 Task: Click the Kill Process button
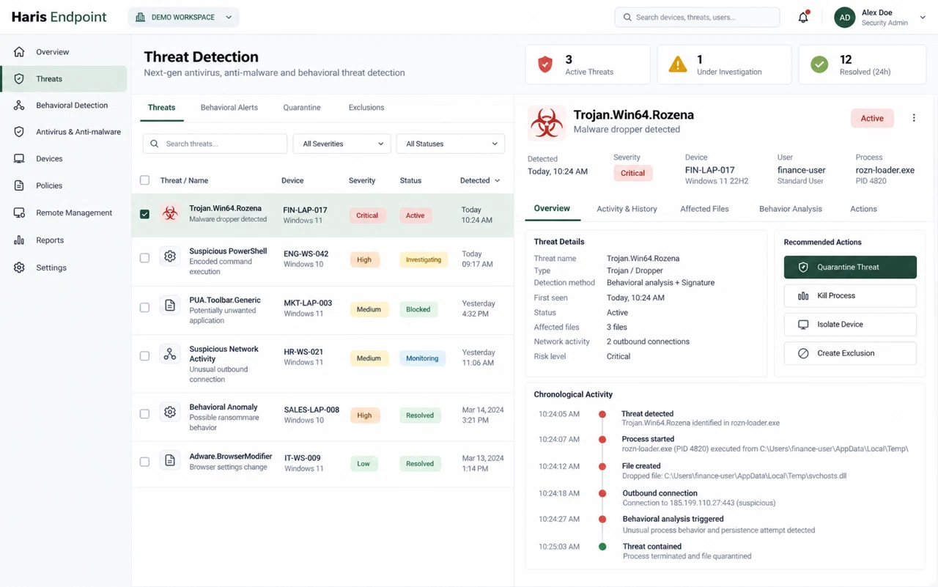click(850, 296)
